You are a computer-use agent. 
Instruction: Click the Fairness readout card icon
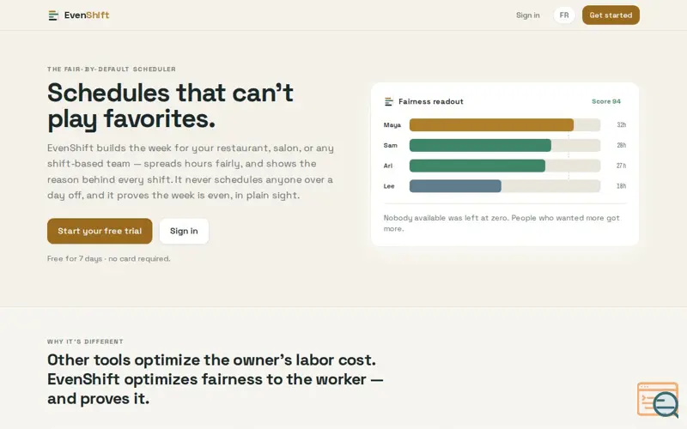389,101
